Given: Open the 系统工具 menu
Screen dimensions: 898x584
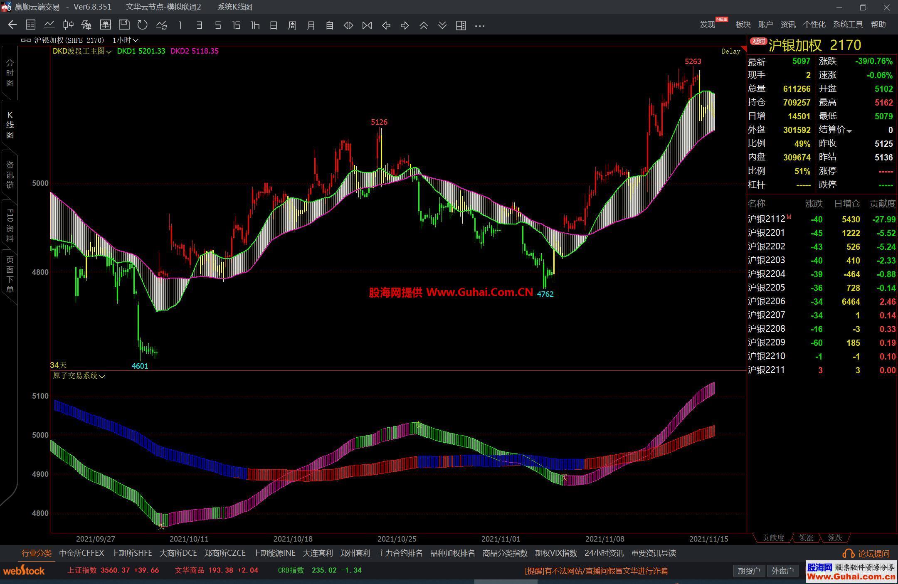Looking at the screenshot, I should point(848,25).
